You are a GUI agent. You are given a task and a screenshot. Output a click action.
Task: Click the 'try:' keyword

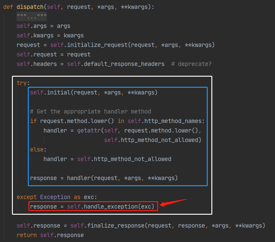point(23,83)
